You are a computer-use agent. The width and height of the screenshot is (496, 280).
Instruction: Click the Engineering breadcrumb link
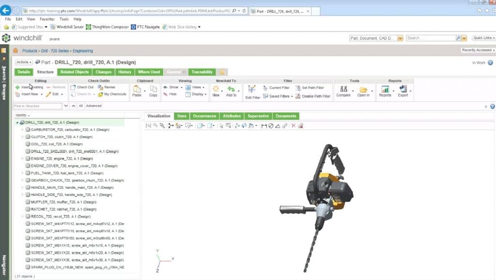pyautogui.click(x=83, y=50)
